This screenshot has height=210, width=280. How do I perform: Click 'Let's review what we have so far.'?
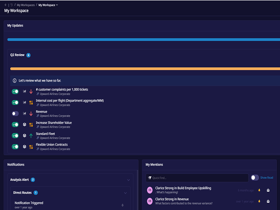(40, 81)
